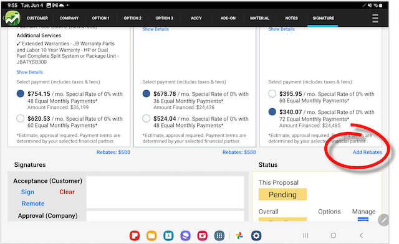Open the red camera app in dock
This screenshot has width=399, height=244.
coord(202,236)
